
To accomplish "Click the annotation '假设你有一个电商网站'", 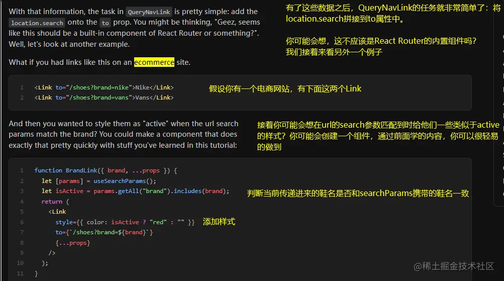I will coord(285,89).
